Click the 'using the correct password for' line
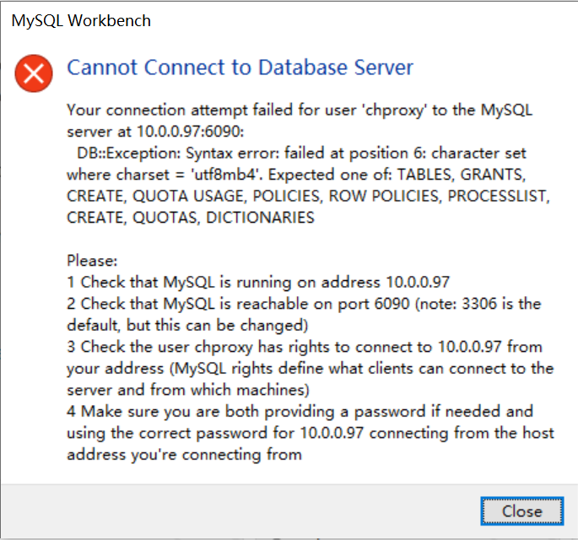This screenshot has height=540, width=578. (x=311, y=433)
